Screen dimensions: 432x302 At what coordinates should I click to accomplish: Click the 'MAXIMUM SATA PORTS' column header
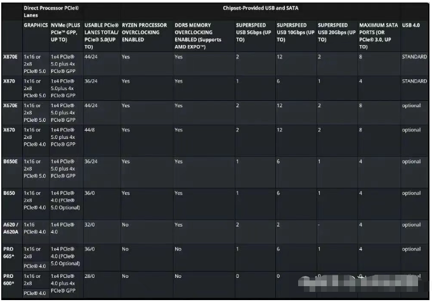[x=378, y=36]
